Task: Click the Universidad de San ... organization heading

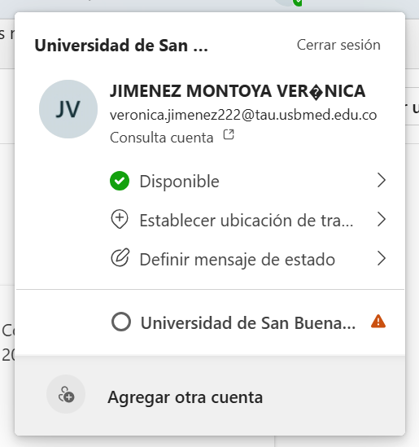Action: pos(121,46)
